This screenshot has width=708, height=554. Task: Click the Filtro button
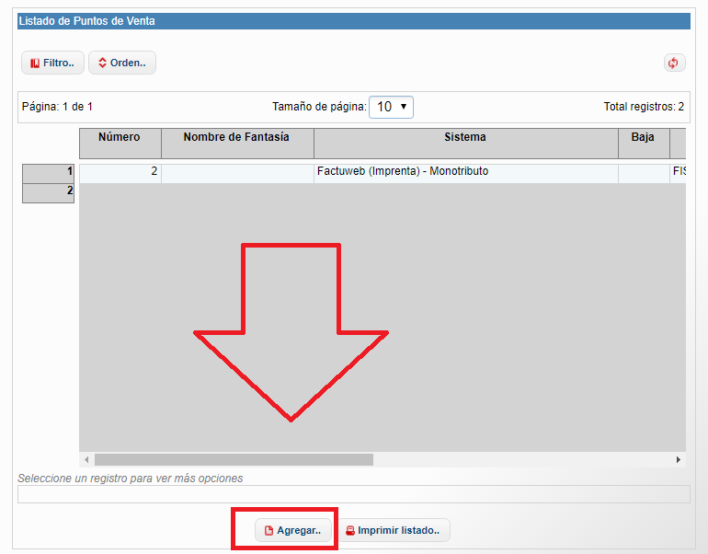click(x=52, y=63)
